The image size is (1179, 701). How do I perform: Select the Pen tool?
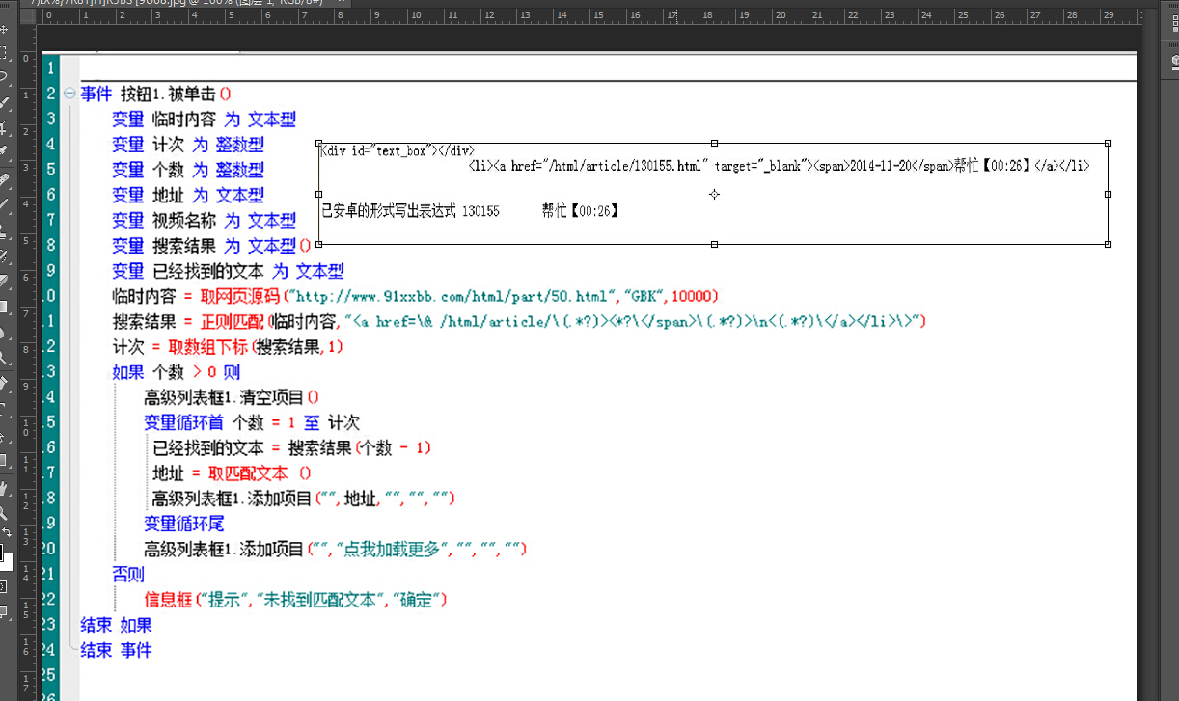pyautogui.click(x=4, y=384)
